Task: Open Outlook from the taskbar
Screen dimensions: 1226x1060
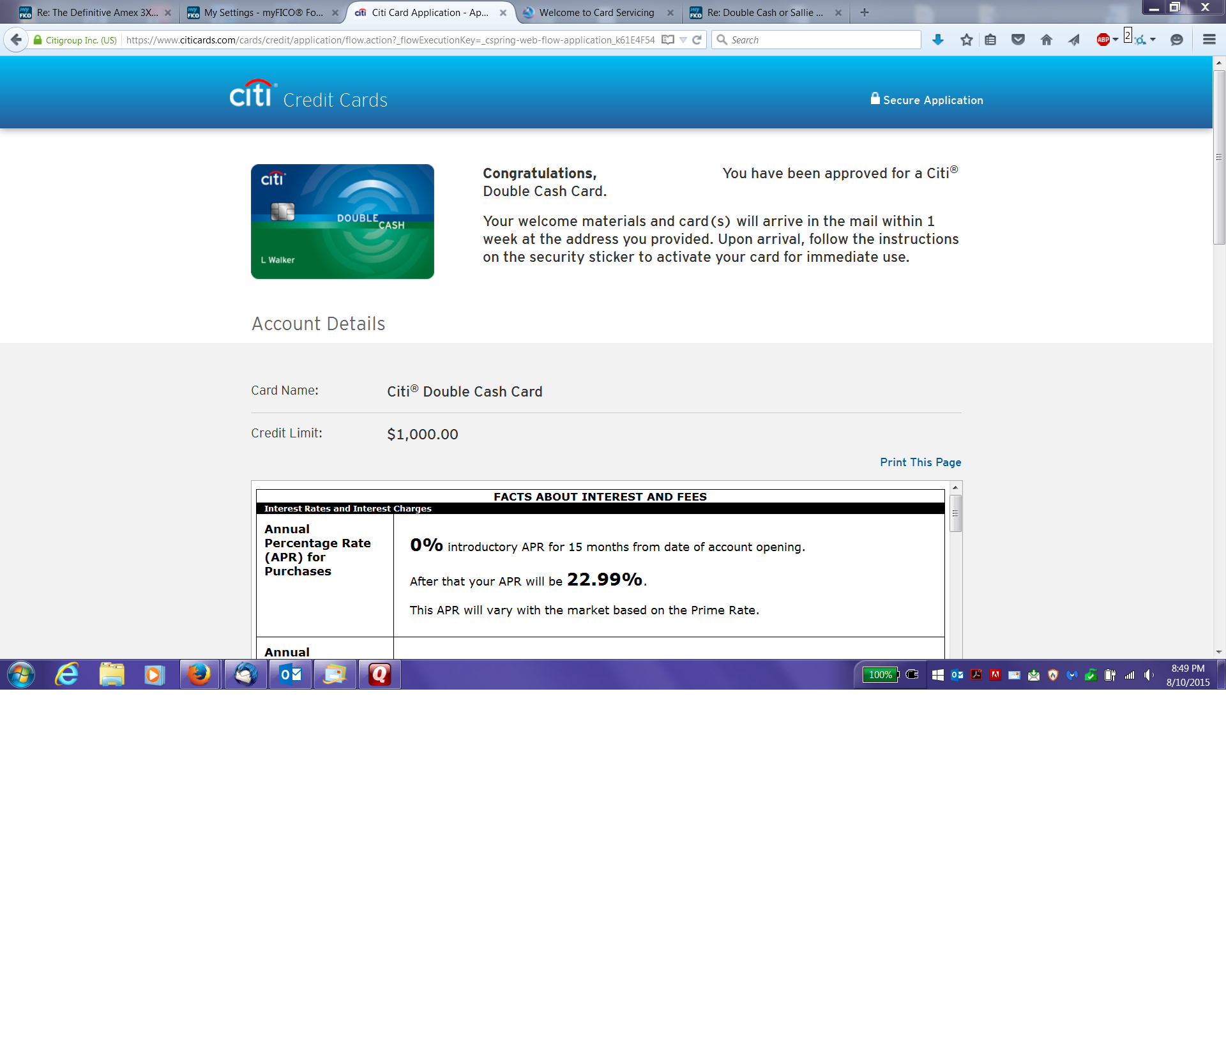Action: click(291, 674)
